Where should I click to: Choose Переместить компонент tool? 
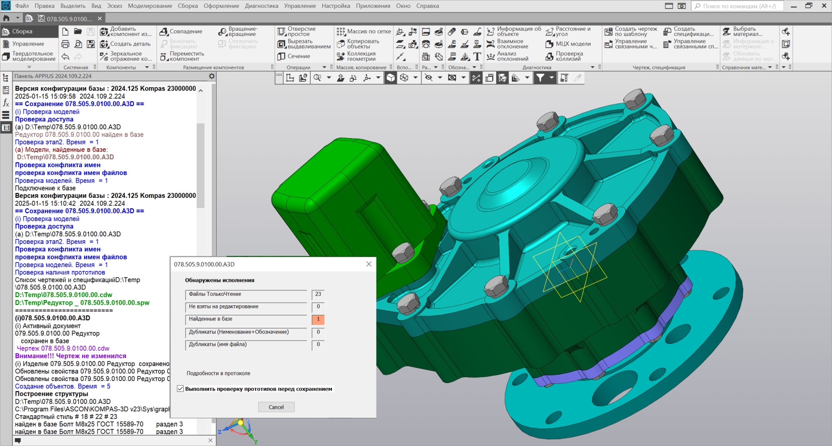[x=182, y=57]
